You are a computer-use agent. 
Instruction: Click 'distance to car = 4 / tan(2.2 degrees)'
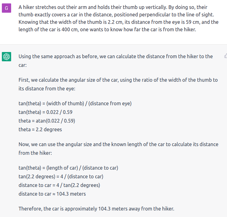(59, 185)
